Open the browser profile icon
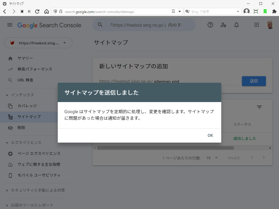Screen dimensions: 279x209 (x=246, y=11)
